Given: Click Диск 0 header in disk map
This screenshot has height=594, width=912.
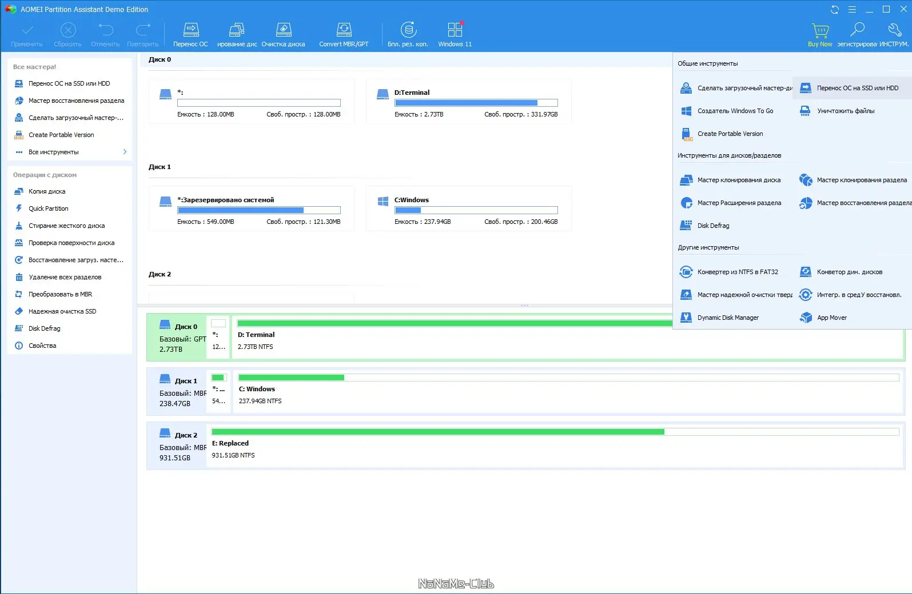Looking at the screenshot, I should click(x=177, y=337).
